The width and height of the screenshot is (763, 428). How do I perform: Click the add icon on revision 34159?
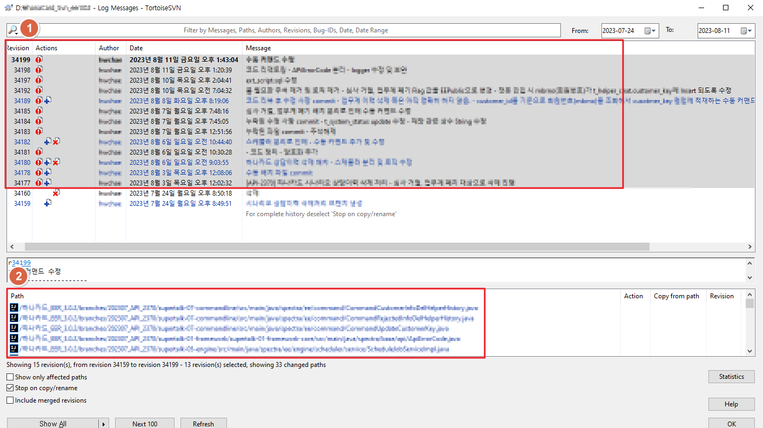click(x=47, y=203)
